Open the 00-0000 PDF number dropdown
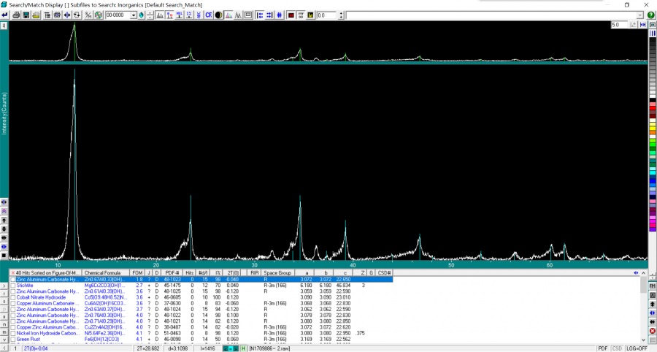 pyautogui.click(x=134, y=15)
